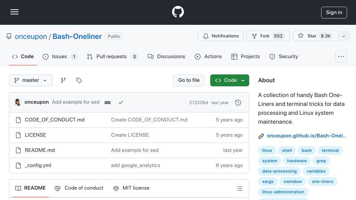The height and width of the screenshot is (200, 356).
Task: Open commit message Add example for sed
Action: click(76, 102)
